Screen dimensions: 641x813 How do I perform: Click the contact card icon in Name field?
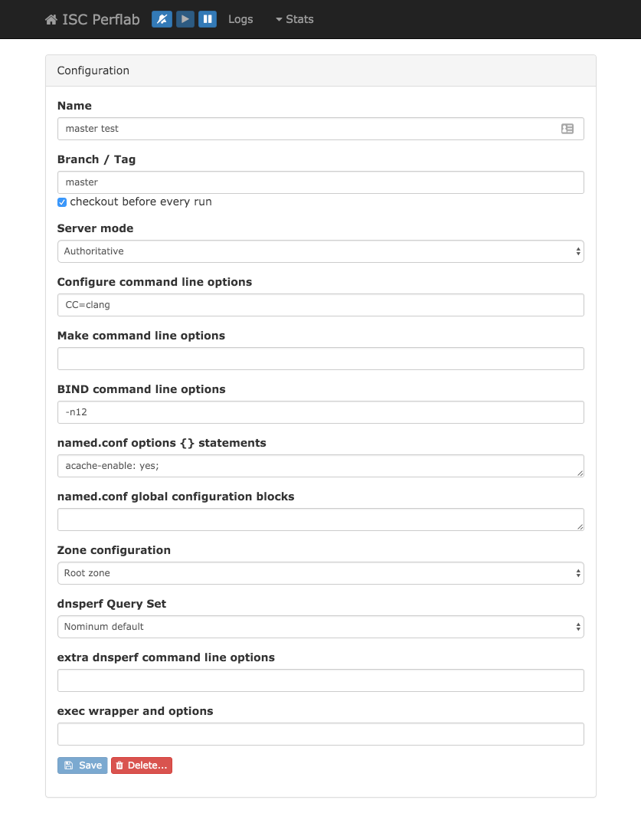tap(567, 129)
